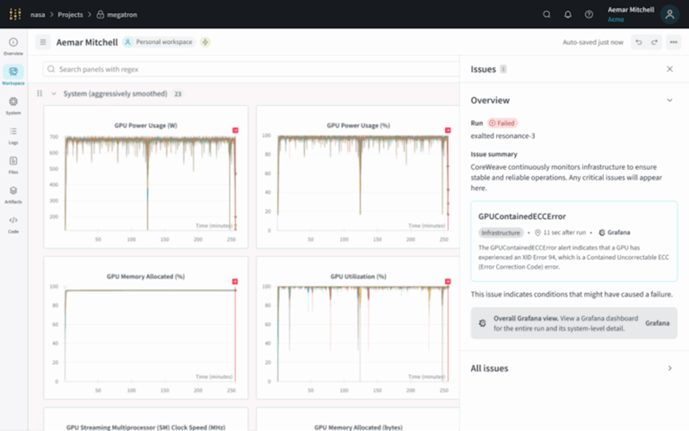Image resolution: width=689 pixels, height=431 pixels.
Task: Open the Overview sidebar item
Action: (13, 46)
